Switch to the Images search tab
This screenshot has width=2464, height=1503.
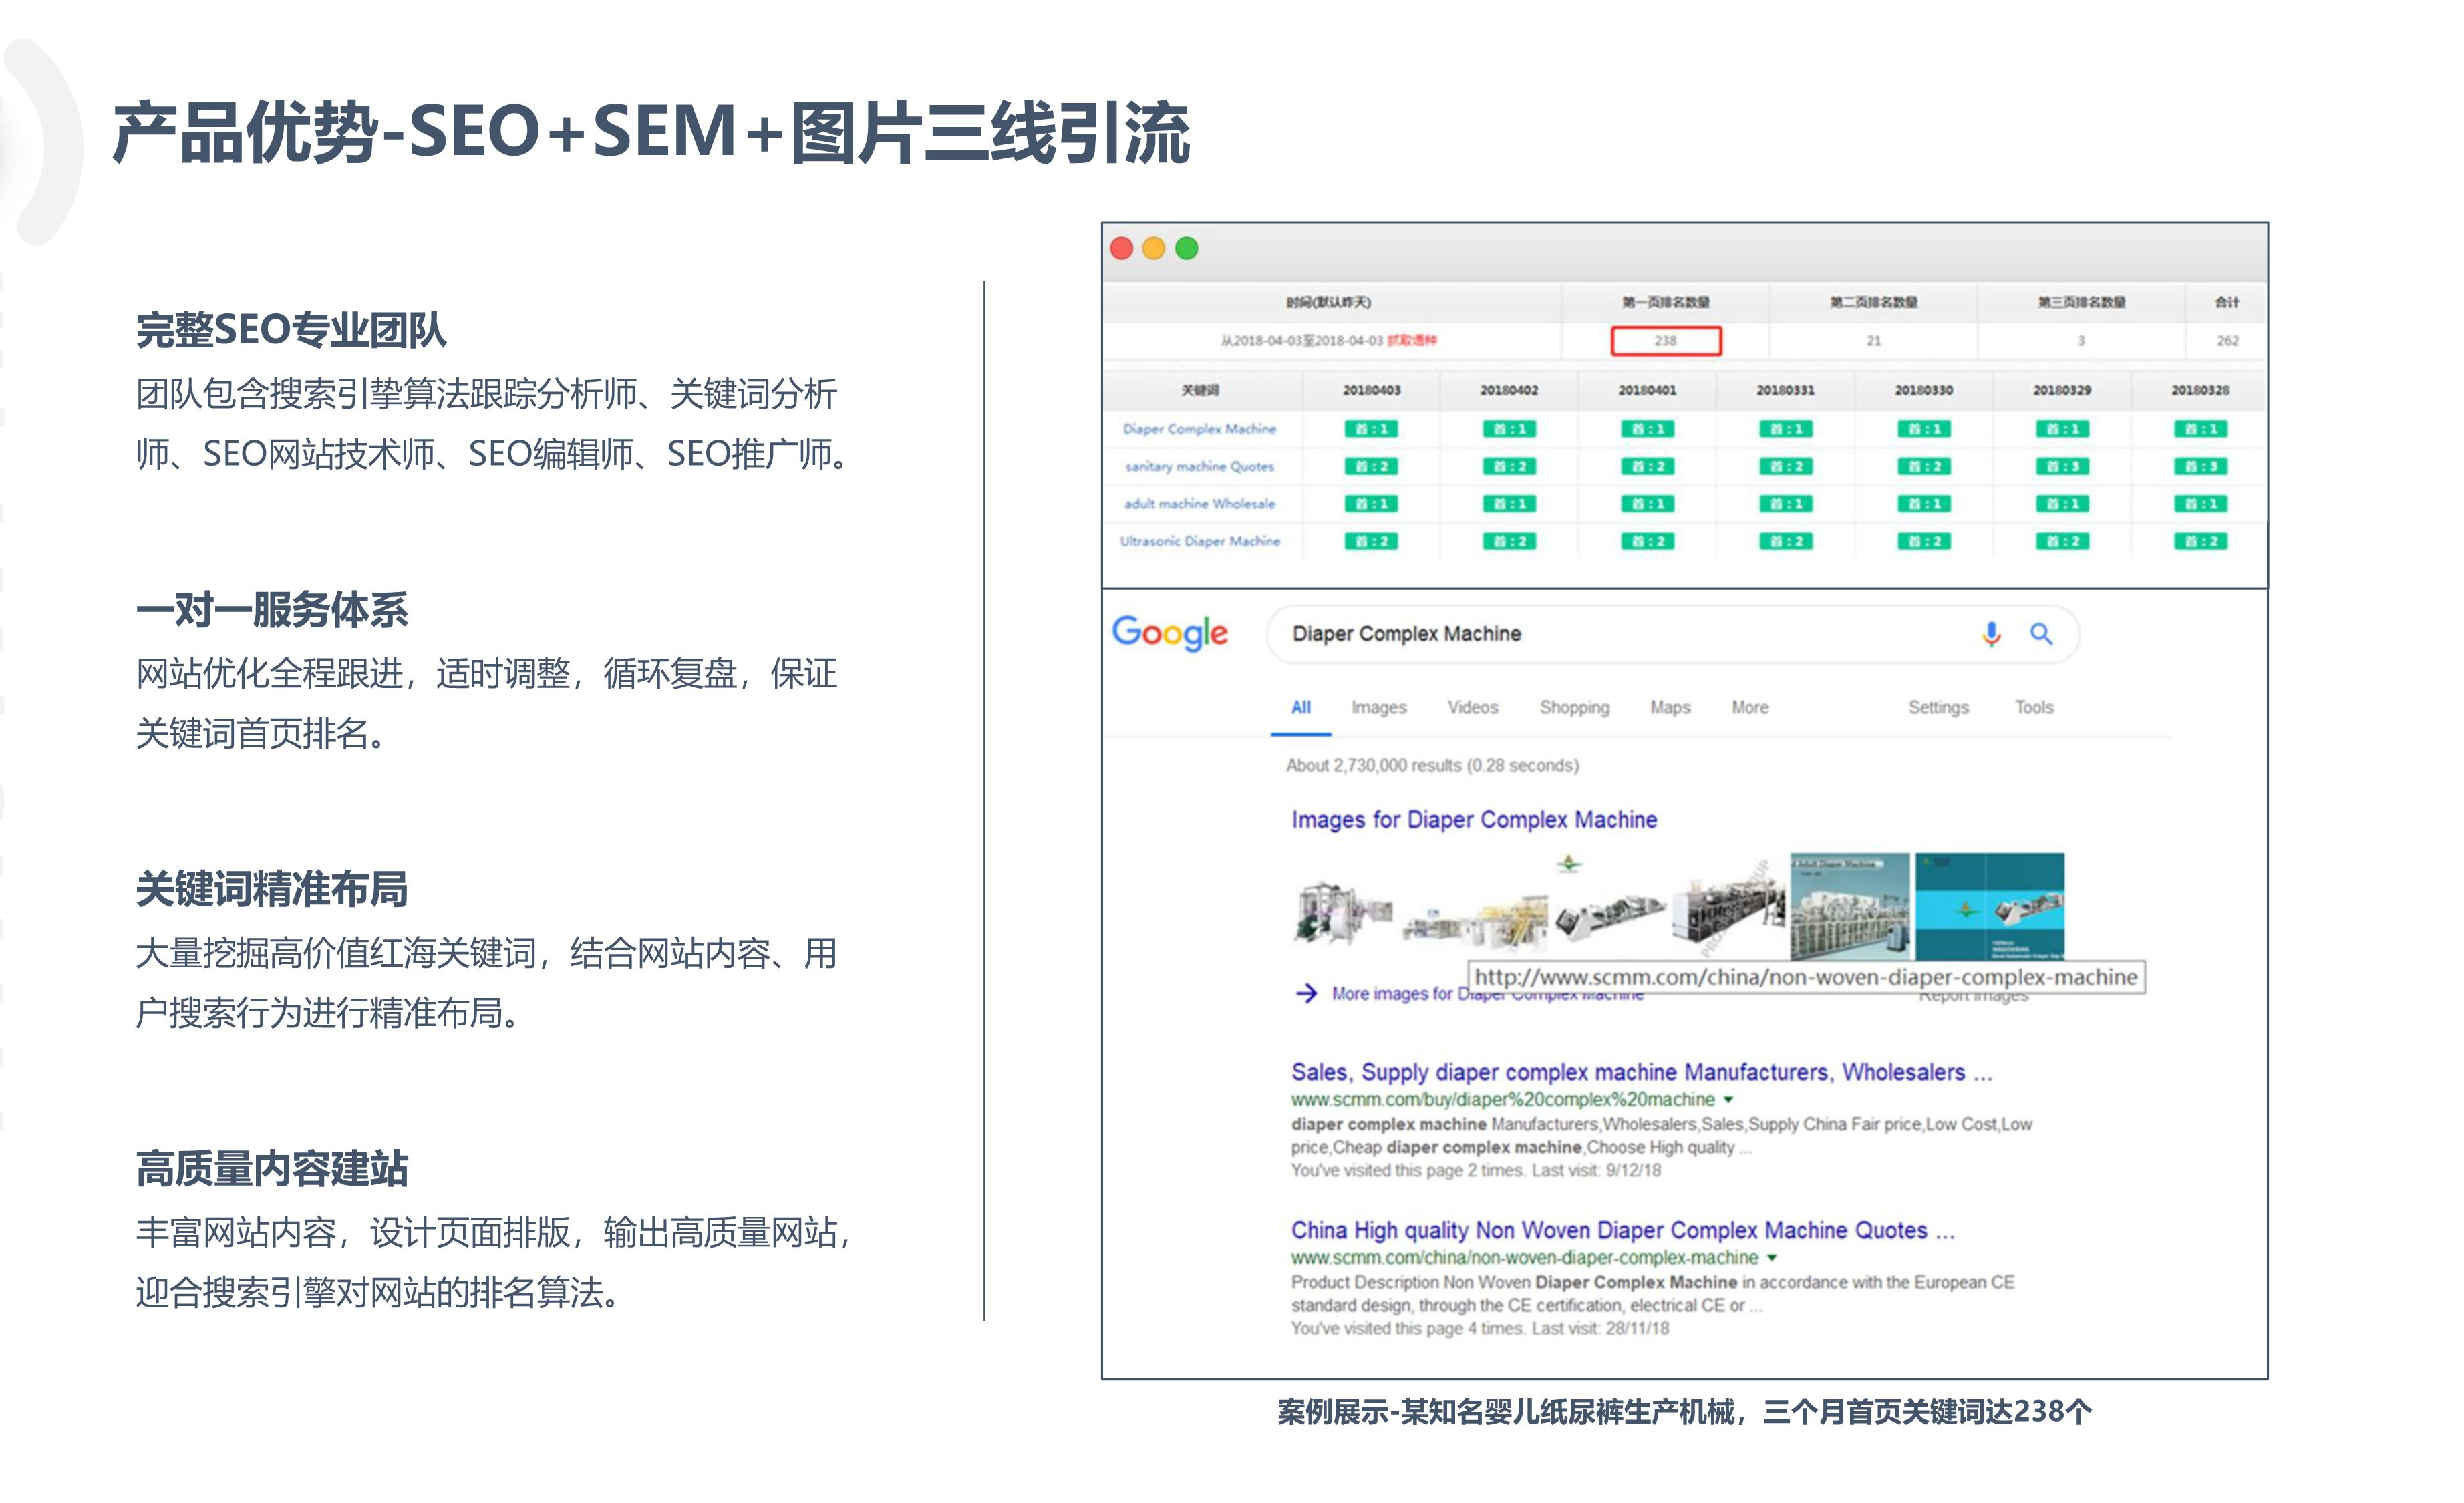(1379, 708)
